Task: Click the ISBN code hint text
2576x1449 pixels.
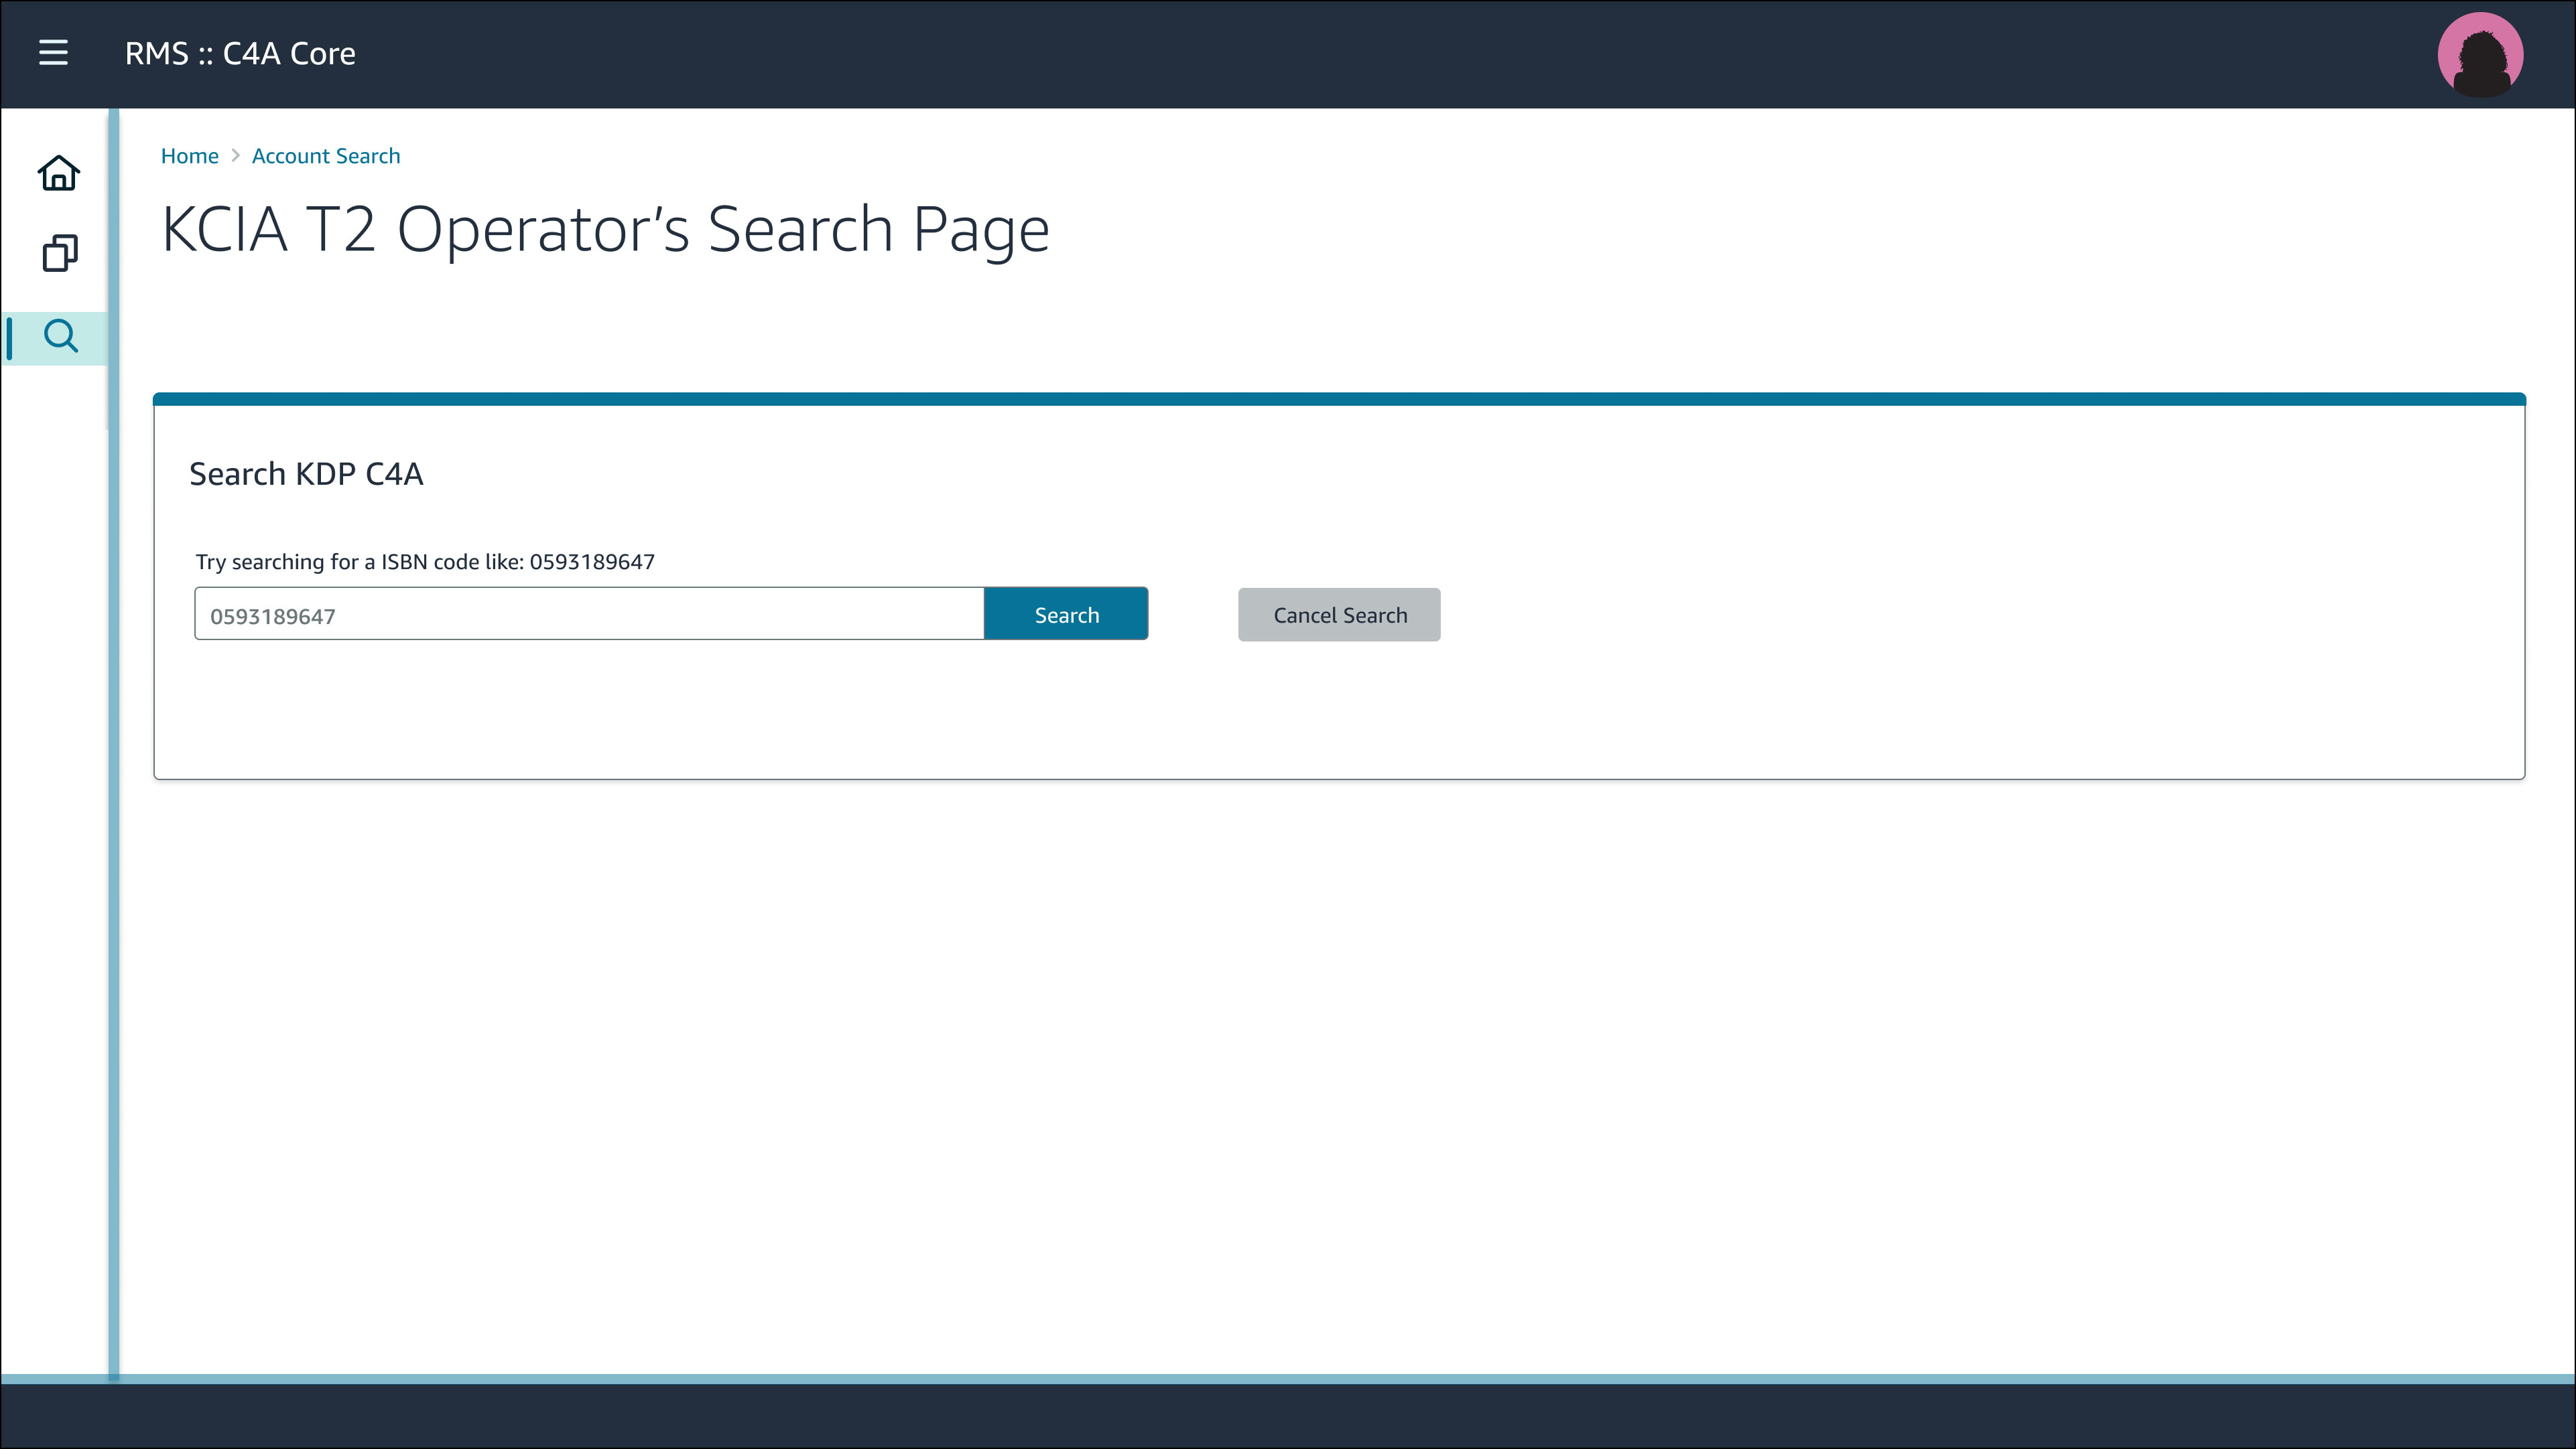Action: point(425,562)
